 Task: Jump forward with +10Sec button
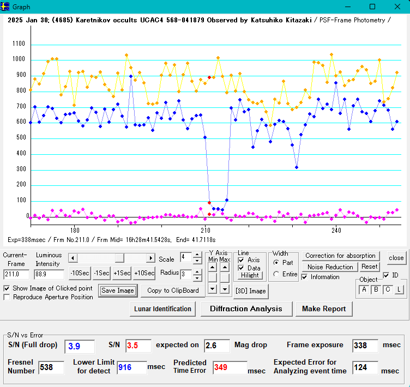click(144, 273)
